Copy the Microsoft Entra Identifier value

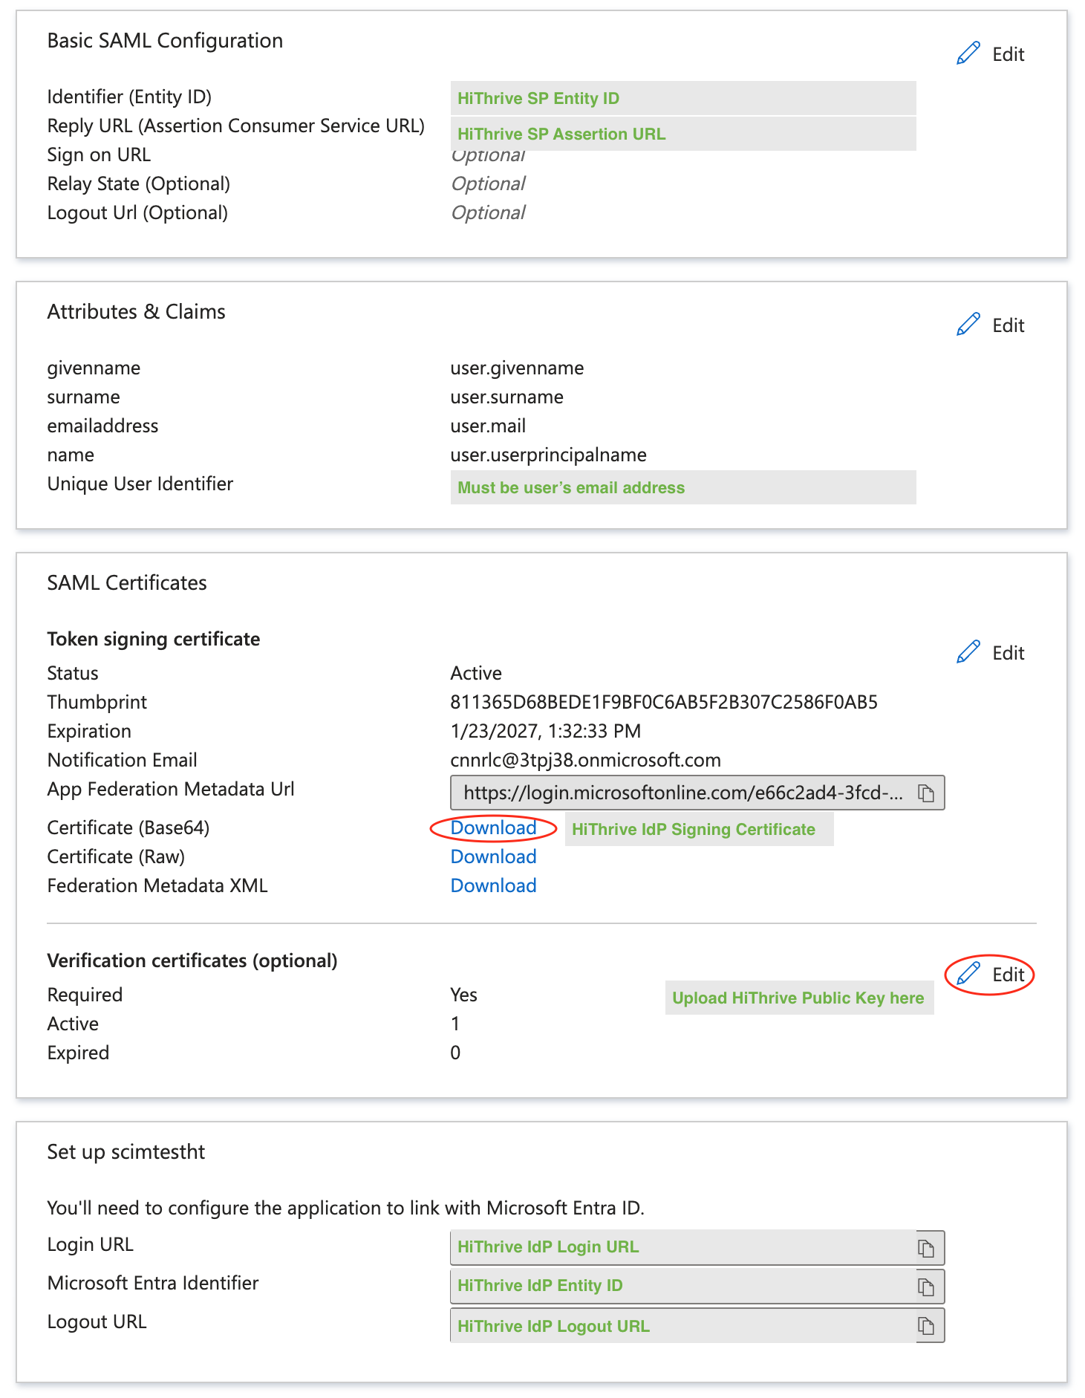(x=926, y=1287)
